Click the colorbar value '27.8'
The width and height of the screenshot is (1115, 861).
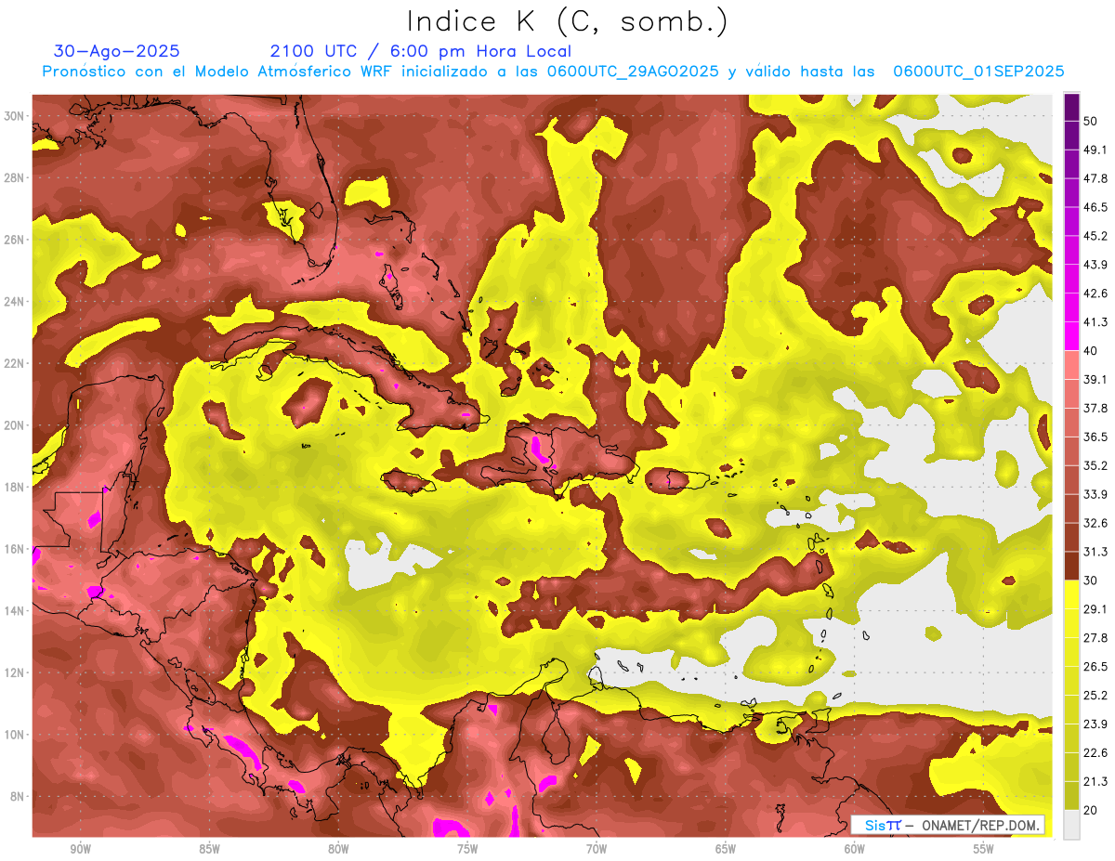[1095, 638]
